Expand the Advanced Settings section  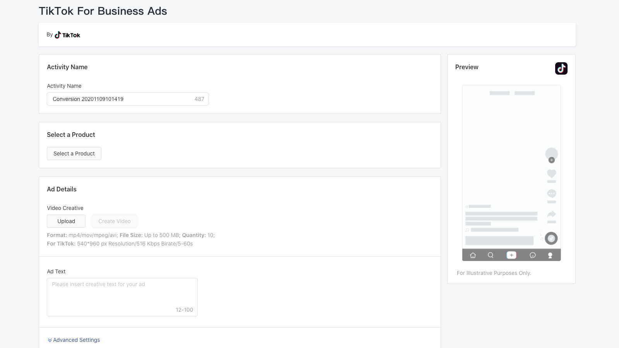[74, 340]
